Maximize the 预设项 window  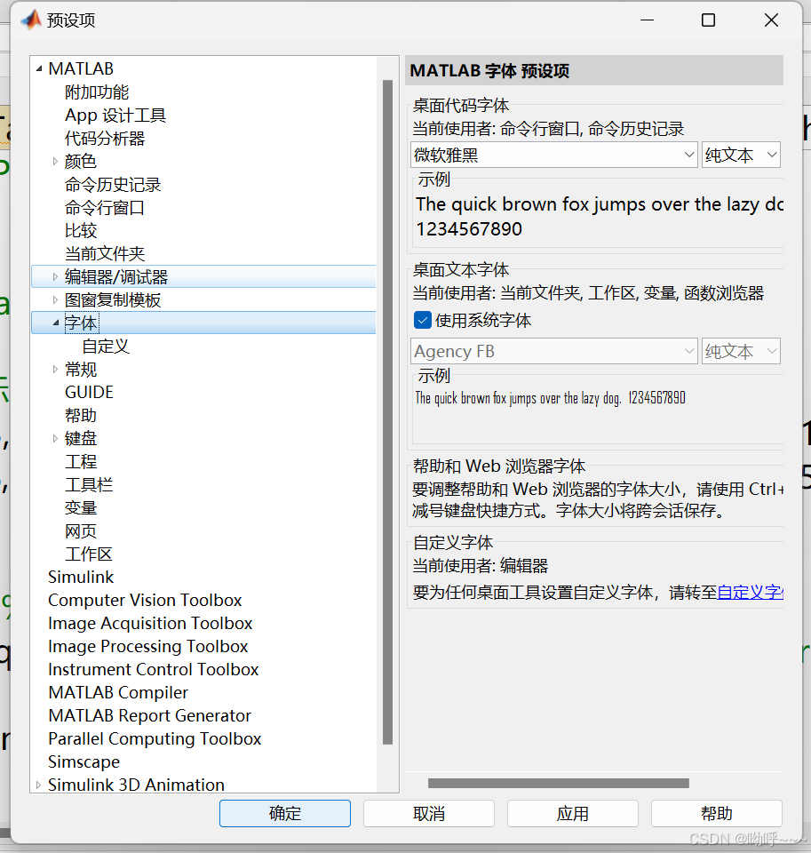708,20
